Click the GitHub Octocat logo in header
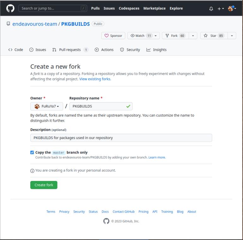Viewport: 243px width, 240px height. coord(10,9)
